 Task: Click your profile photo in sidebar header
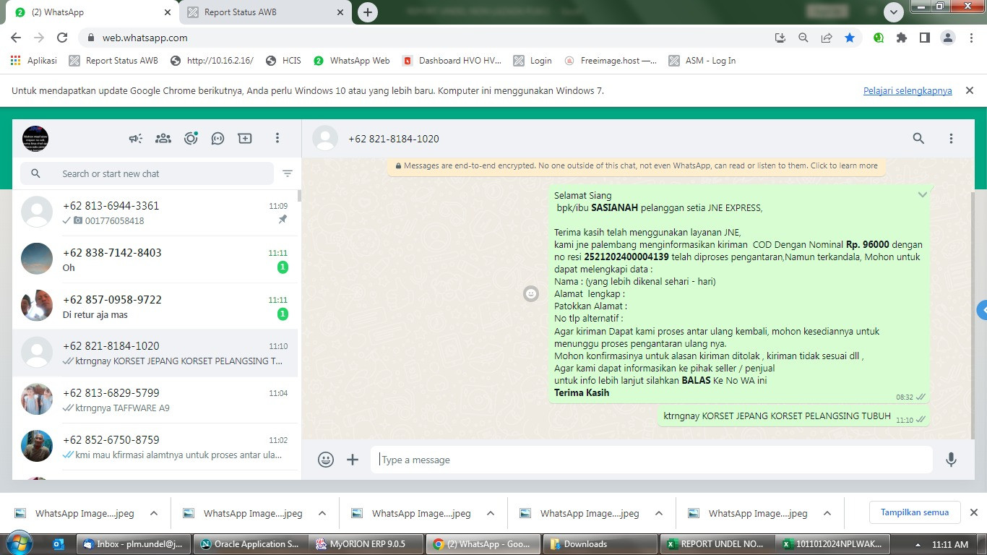coord(35,138)
